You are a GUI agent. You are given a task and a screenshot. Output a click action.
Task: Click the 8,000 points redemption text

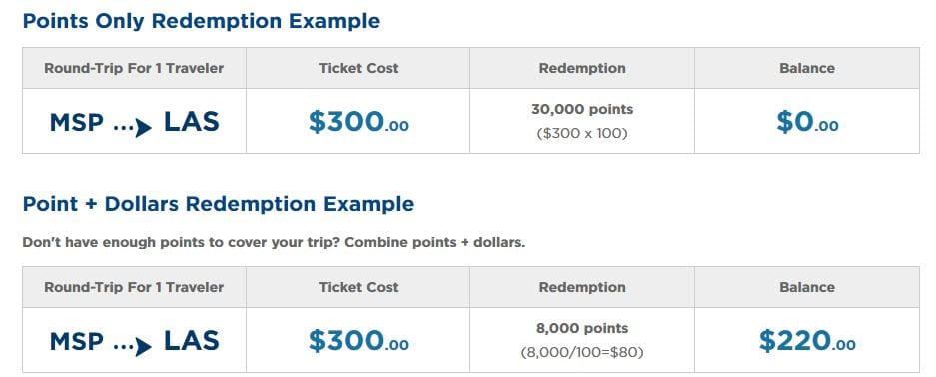tap(582, 329)
